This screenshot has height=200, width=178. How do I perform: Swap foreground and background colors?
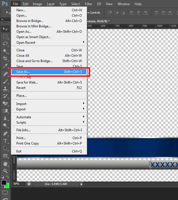click(8, 177)
